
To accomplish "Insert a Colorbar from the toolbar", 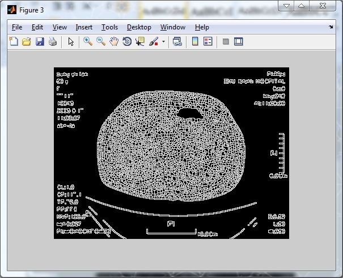I will pos(194,41).
